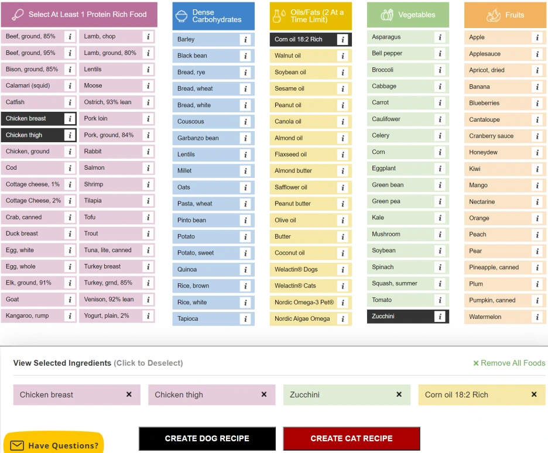
Task: Show info for Asparagus
Action: tap(440, 37)
